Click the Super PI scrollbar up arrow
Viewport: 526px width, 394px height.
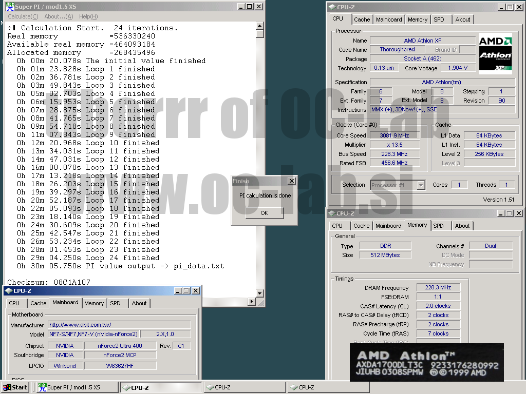pos(259,26)
